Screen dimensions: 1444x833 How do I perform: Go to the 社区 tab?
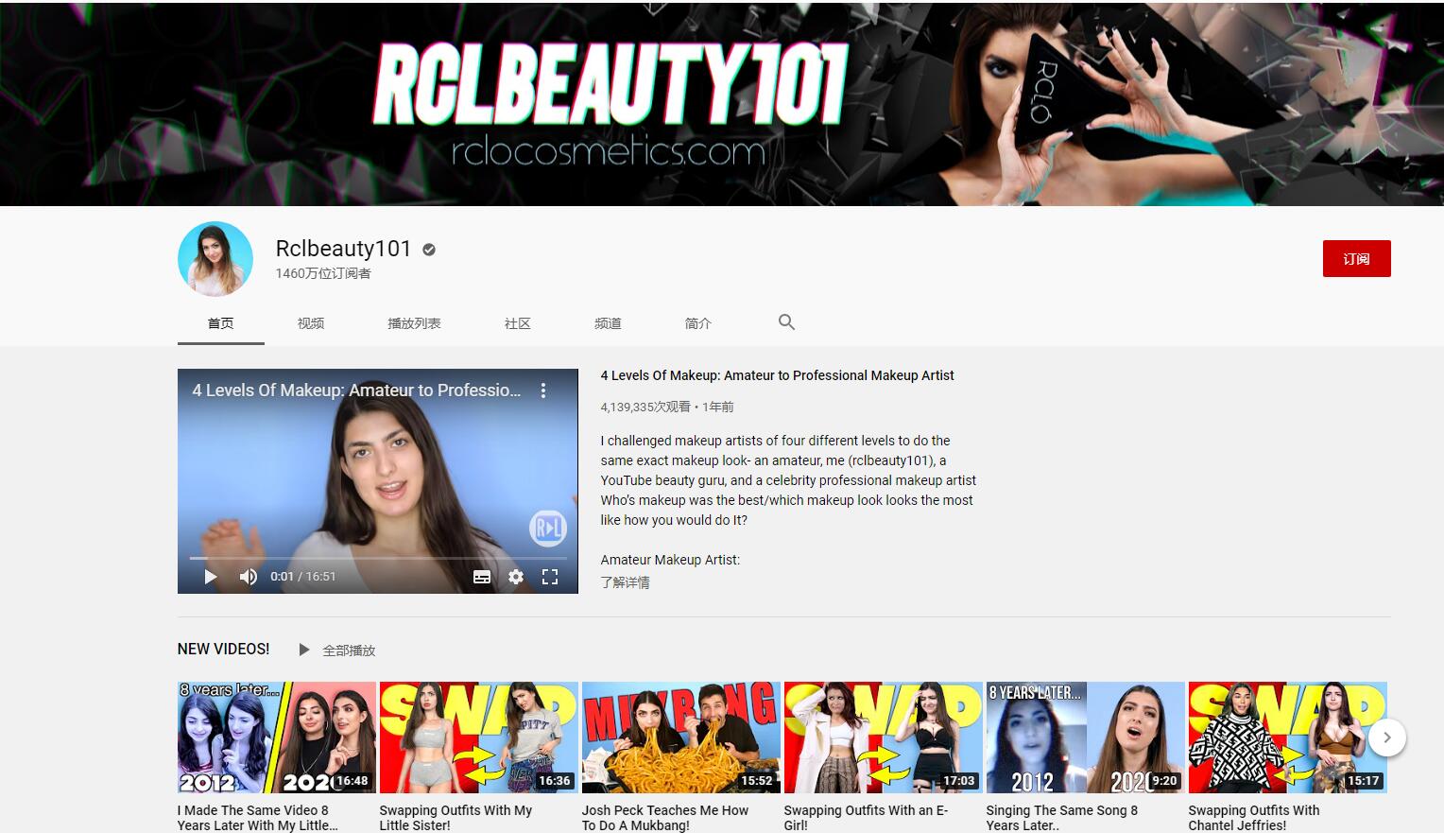(517, 323)
